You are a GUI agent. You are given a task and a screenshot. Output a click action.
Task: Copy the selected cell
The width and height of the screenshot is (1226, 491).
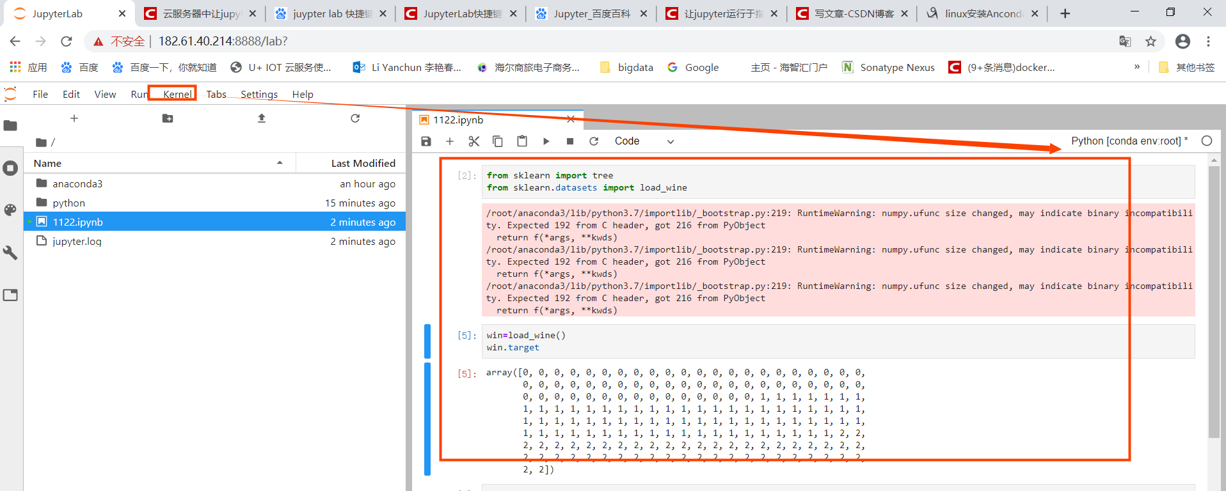coord(498,141)
